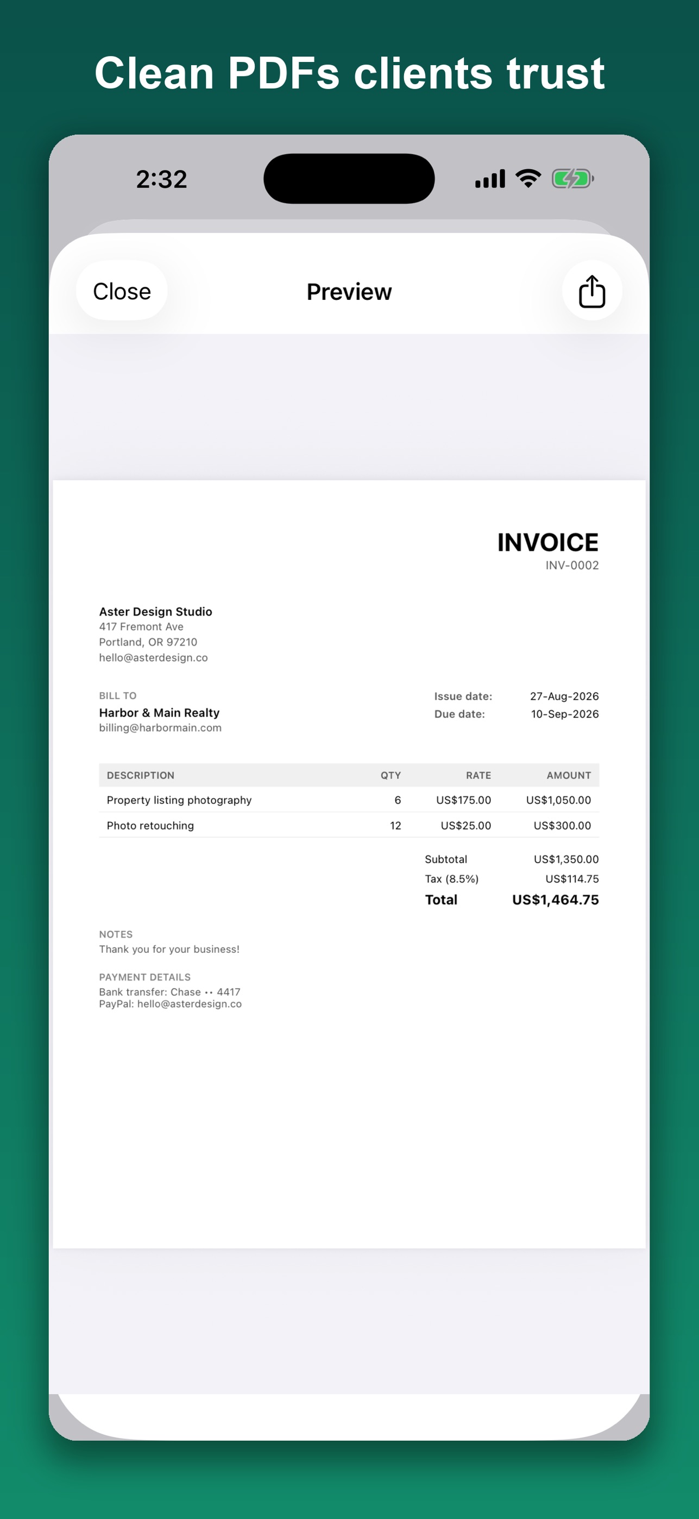699x1519 pixels.
Task: Tap the share icon in Preview header
Action: coord(592,291)
